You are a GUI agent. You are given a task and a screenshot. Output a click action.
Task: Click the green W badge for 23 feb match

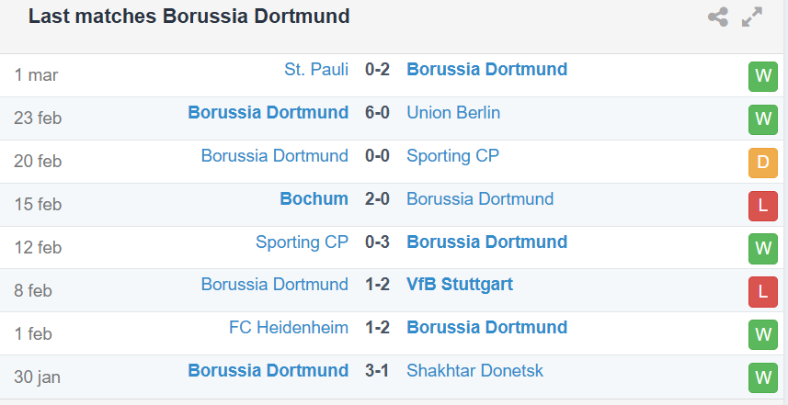pyautogui.click(x=763, y=119)
